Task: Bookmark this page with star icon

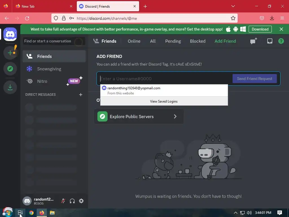Action: tap(233, 18)
